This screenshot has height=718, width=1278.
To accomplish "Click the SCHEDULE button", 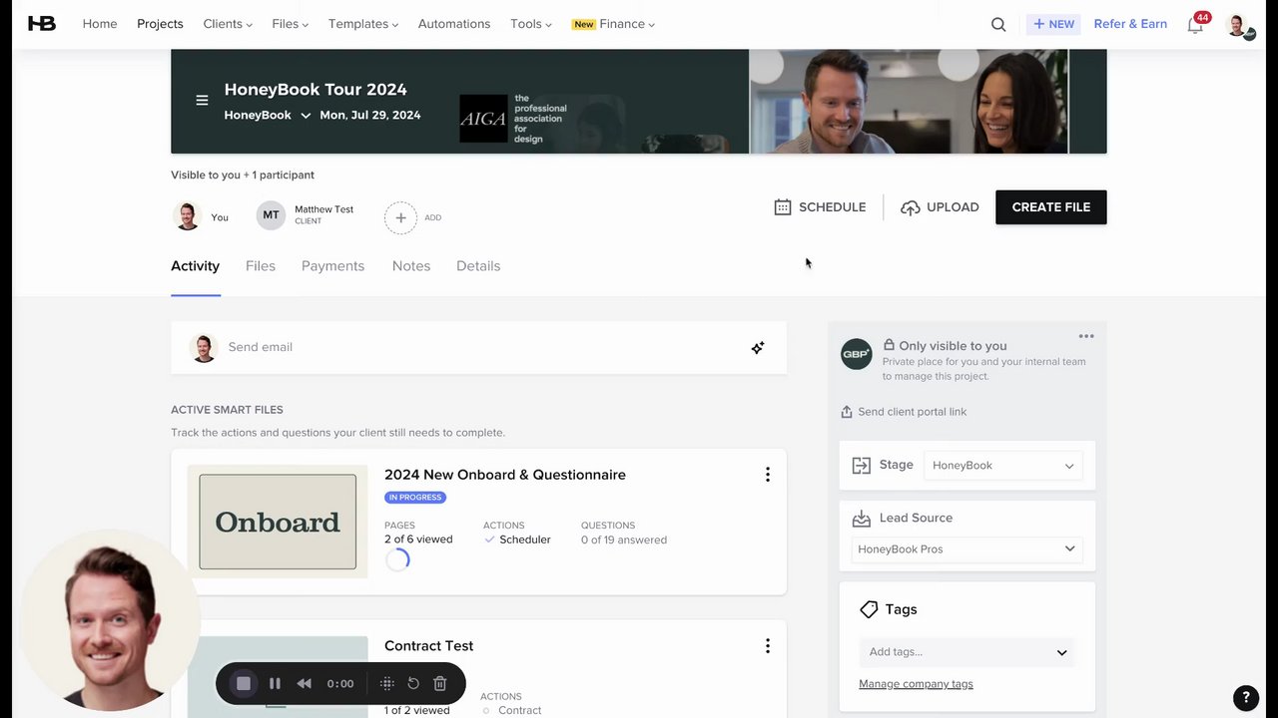I will pos(820,207).
